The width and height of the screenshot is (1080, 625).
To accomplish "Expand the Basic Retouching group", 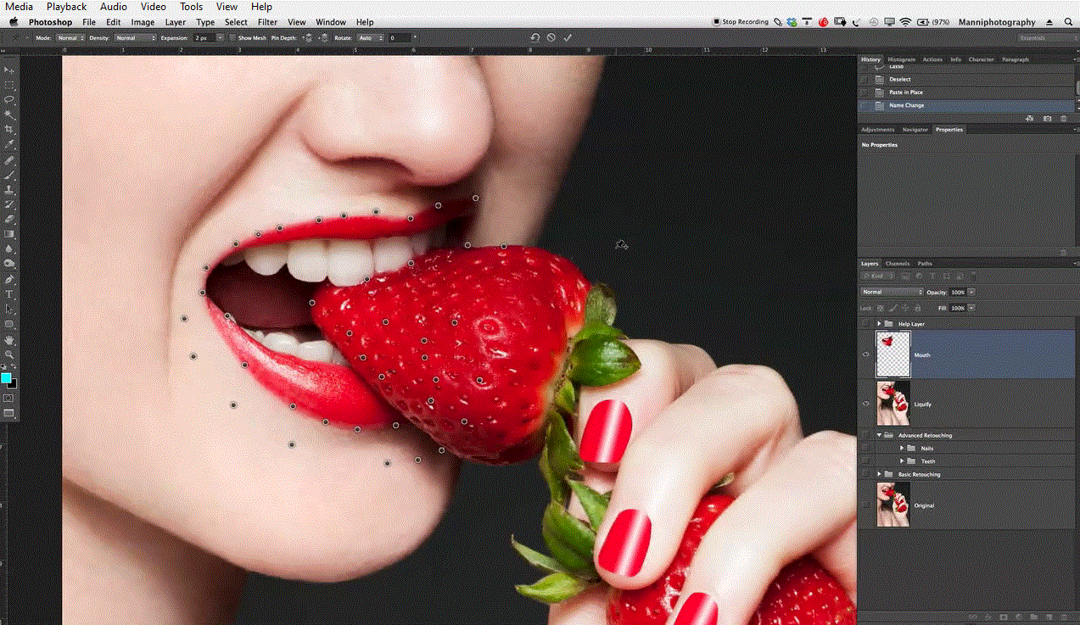I will click(879, 474).
